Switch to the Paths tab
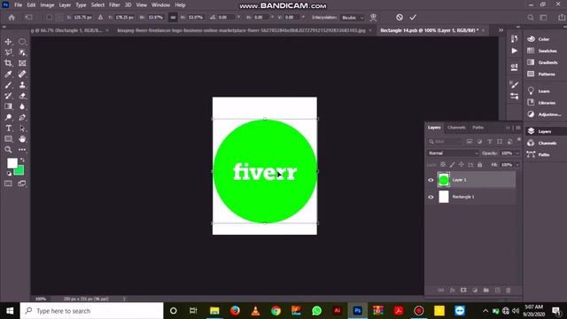 click(x=478, y=128)
